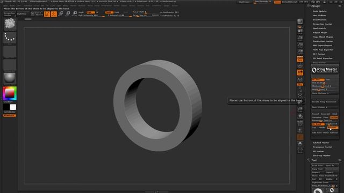Toggle the Local symmetry orange icon

point(300,73)
